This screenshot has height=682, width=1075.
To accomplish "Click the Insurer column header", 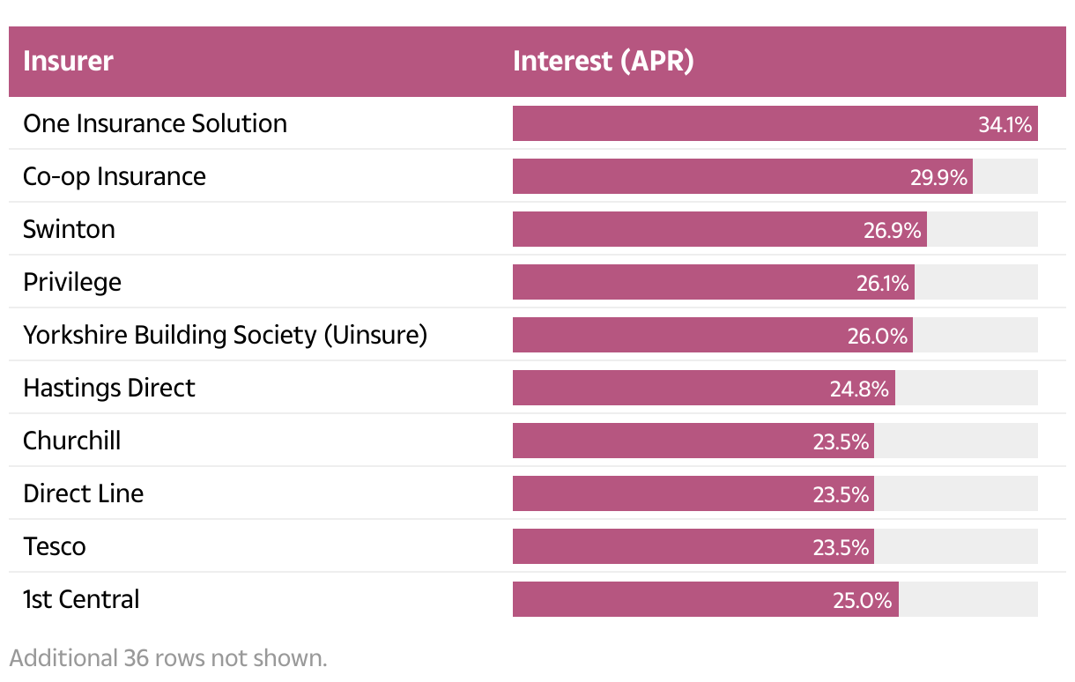I will [x=68, y=62].
